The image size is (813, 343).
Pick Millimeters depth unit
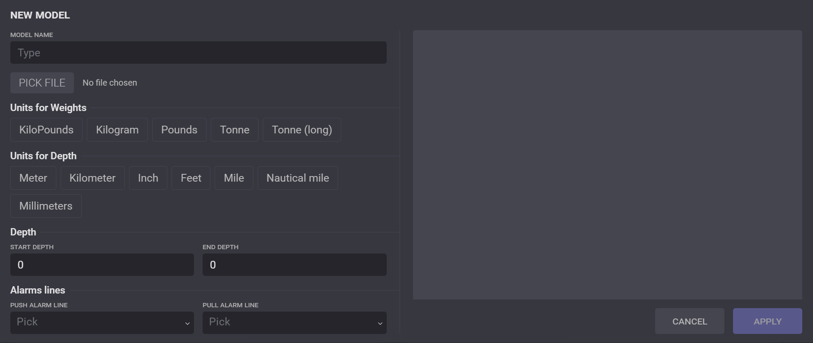[x=46, y=206]
